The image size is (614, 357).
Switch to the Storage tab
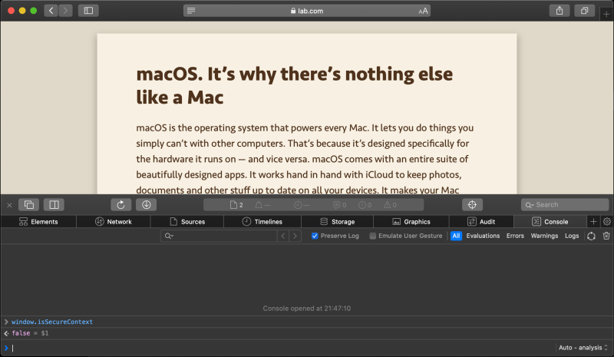coord(337,221)
